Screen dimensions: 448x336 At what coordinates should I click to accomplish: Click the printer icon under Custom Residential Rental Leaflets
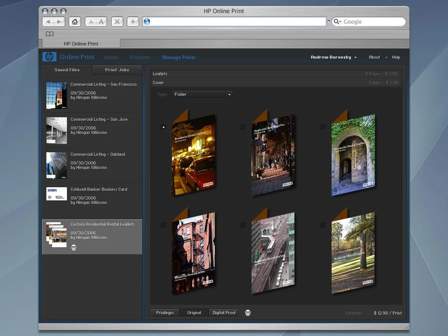(73, 248)
